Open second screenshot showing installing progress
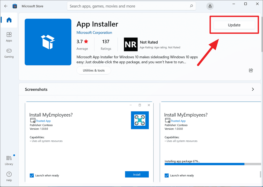Screen dimensions: 263x187 (x=210, y=142)
